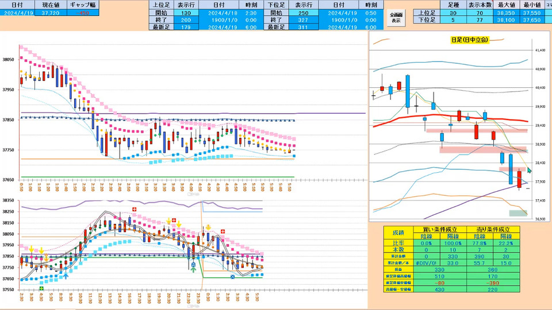This screenshot has height=310, width=552.
Task: Click the blue up-arrow marker in lower chart
Action: point(66,276)
